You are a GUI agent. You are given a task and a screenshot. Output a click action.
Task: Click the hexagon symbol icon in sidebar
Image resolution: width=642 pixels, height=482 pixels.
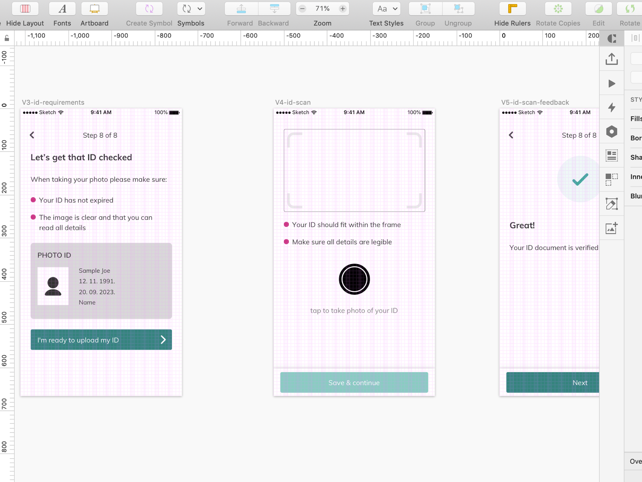(612, 132)
